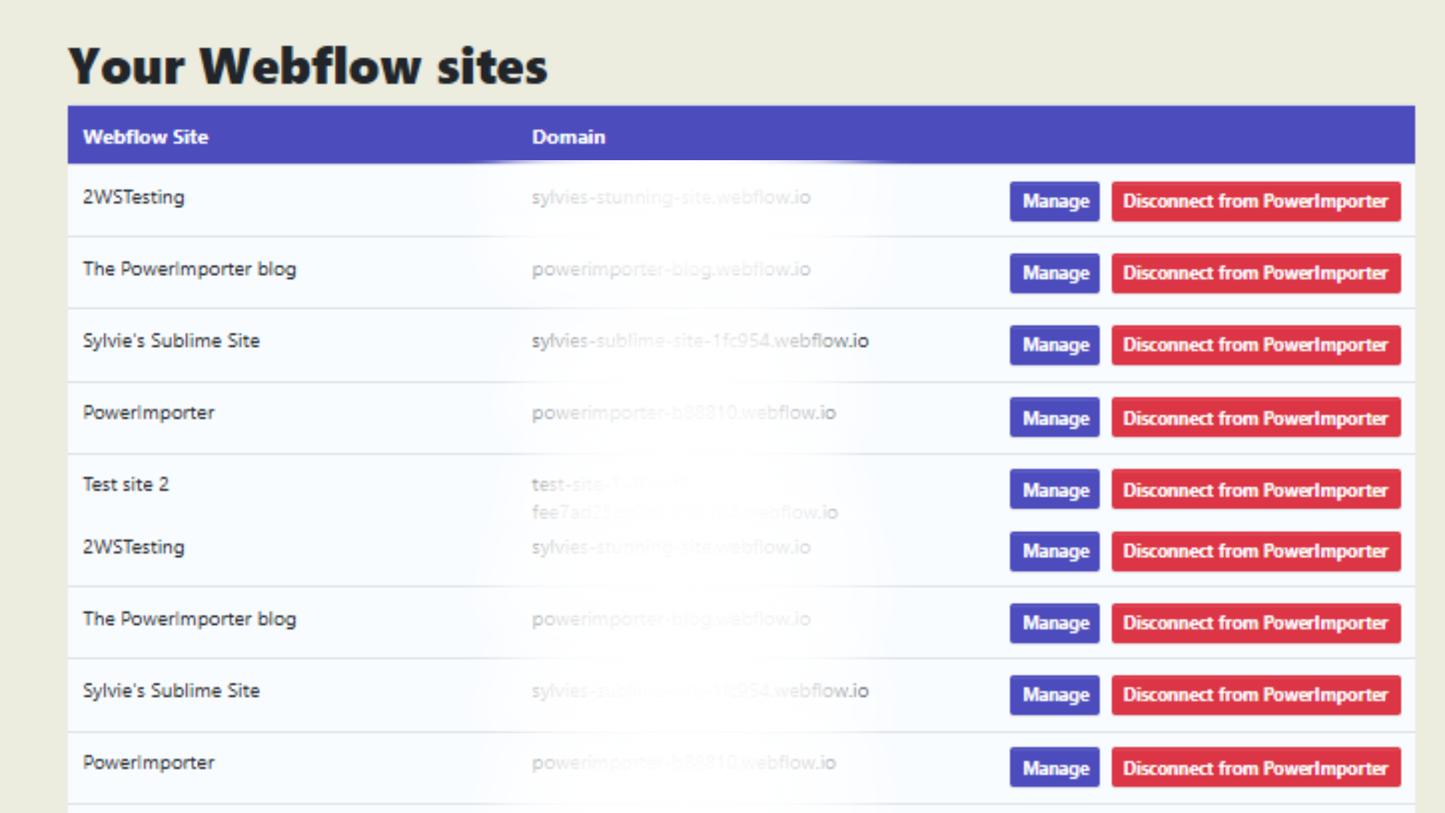Click Manage for the first The PowerImporter blog row

pyautogui.click(x=1054, y=273)
